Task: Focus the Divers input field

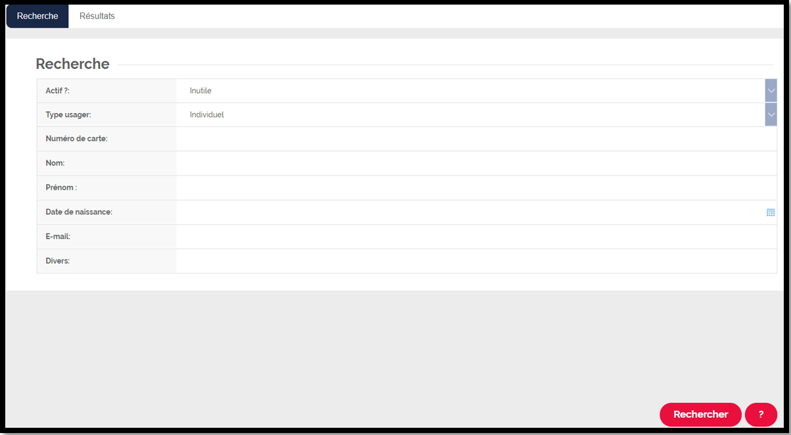Action: click(477, 261)
